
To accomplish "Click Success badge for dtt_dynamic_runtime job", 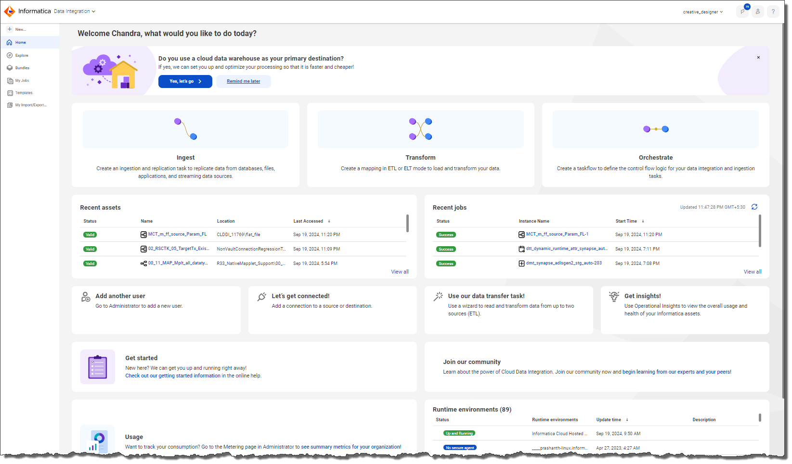I will pos(446,249).
